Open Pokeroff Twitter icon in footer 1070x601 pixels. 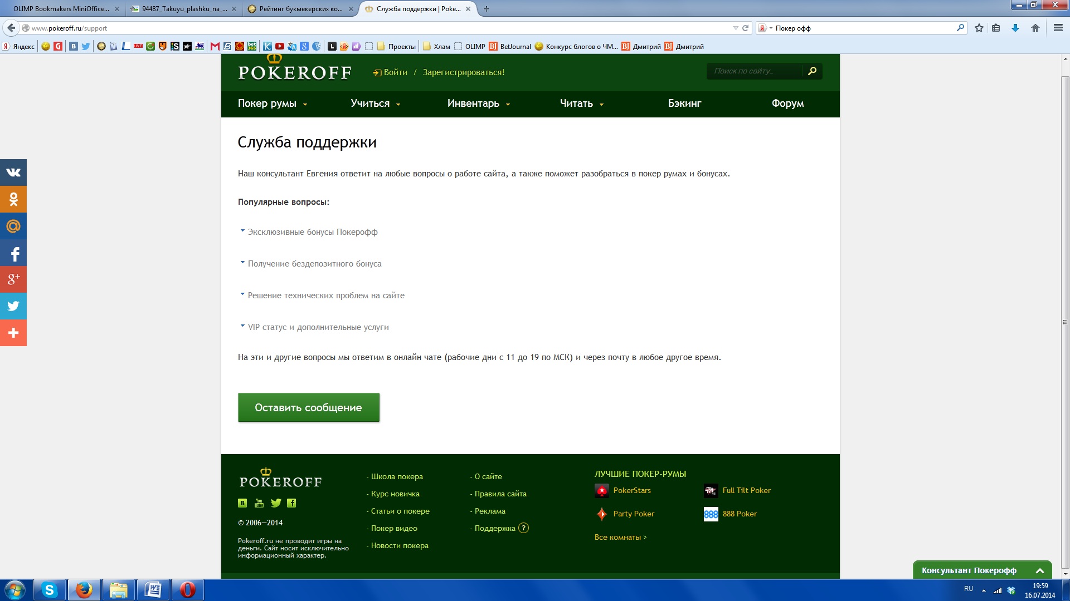(276, 503)
